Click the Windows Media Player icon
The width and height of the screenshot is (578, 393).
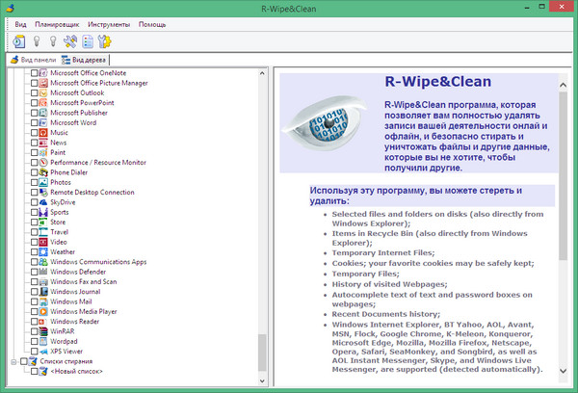[x=43, y=311]
